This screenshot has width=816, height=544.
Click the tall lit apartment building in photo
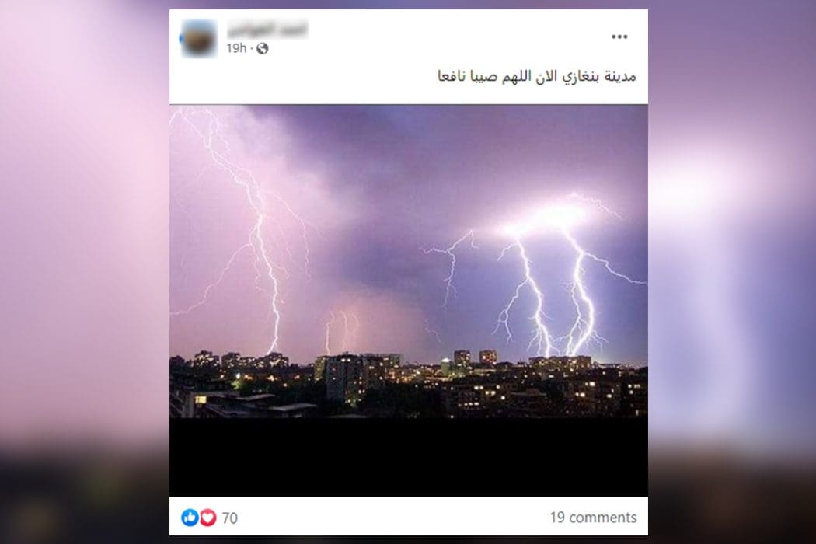(343, 378)
